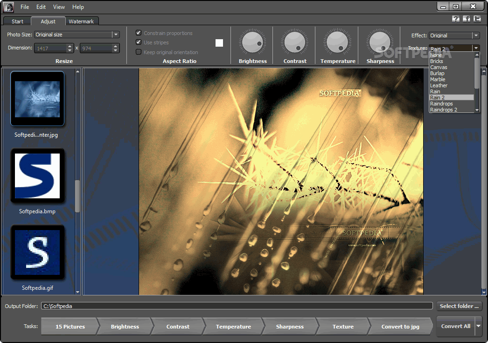The image size is (488, 343).
Task: Click texture list scroll-down arrow
Action: (477, 110)
